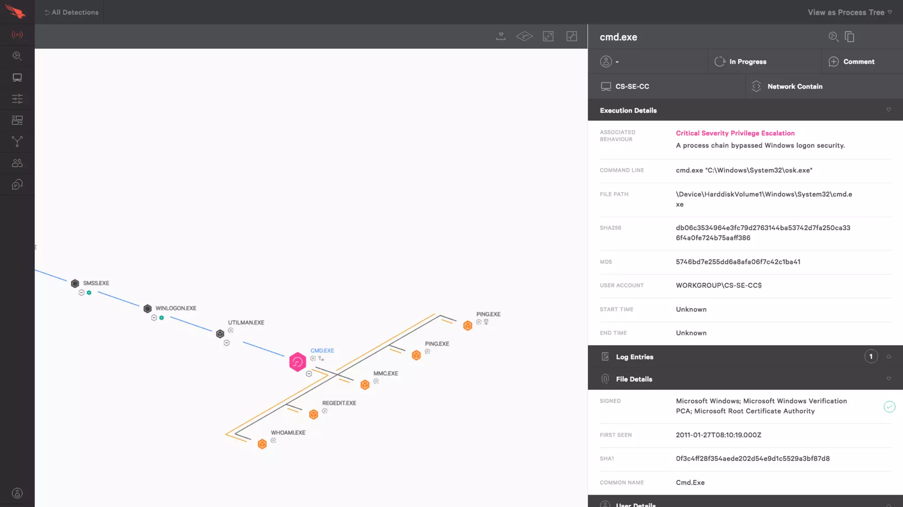The width and height of the screenshot is (903, 507).
Task: Open Investigate magnifier icon in sidebar
Action: [17, 56]
